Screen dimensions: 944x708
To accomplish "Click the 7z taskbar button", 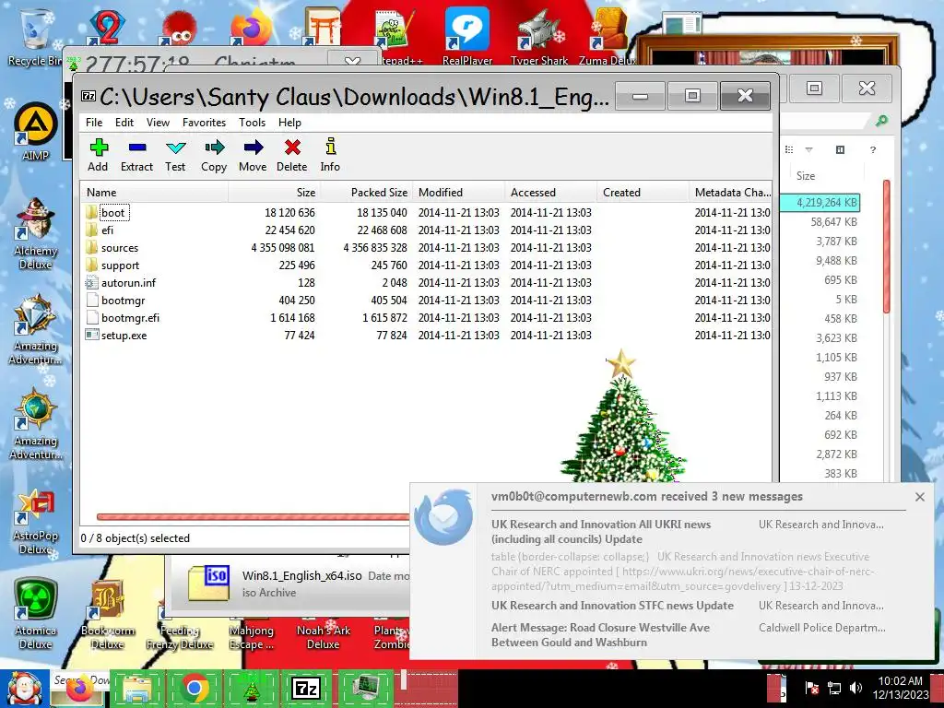I will pyautogui.click(x=306, y=688).
